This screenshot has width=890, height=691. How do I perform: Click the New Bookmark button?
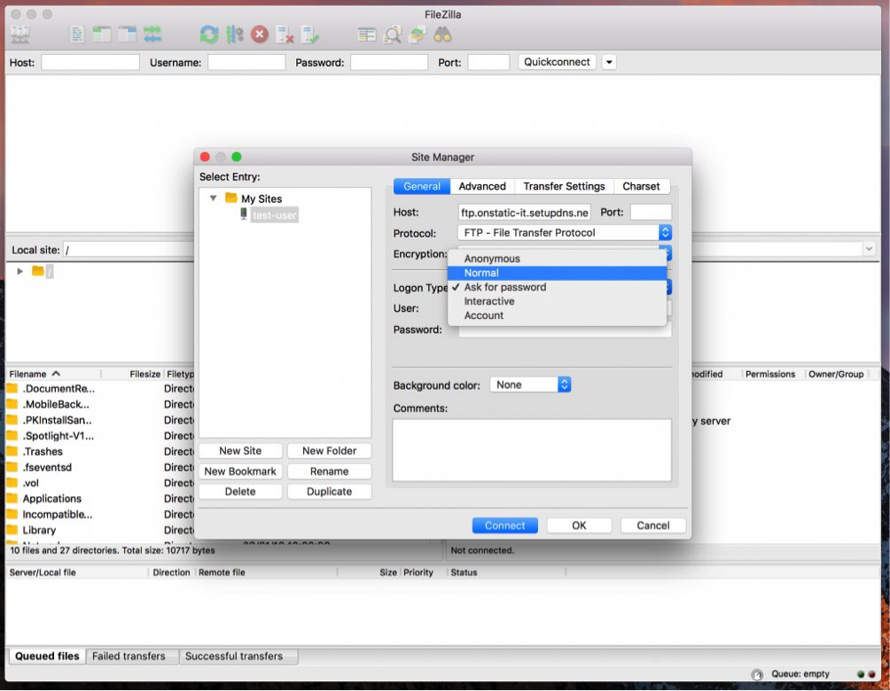pyautogui.click(x=240, y=471)
